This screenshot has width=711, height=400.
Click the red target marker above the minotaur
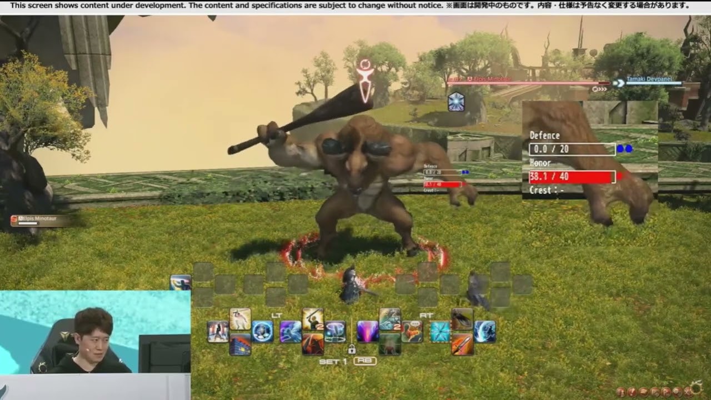pos(365,81)
